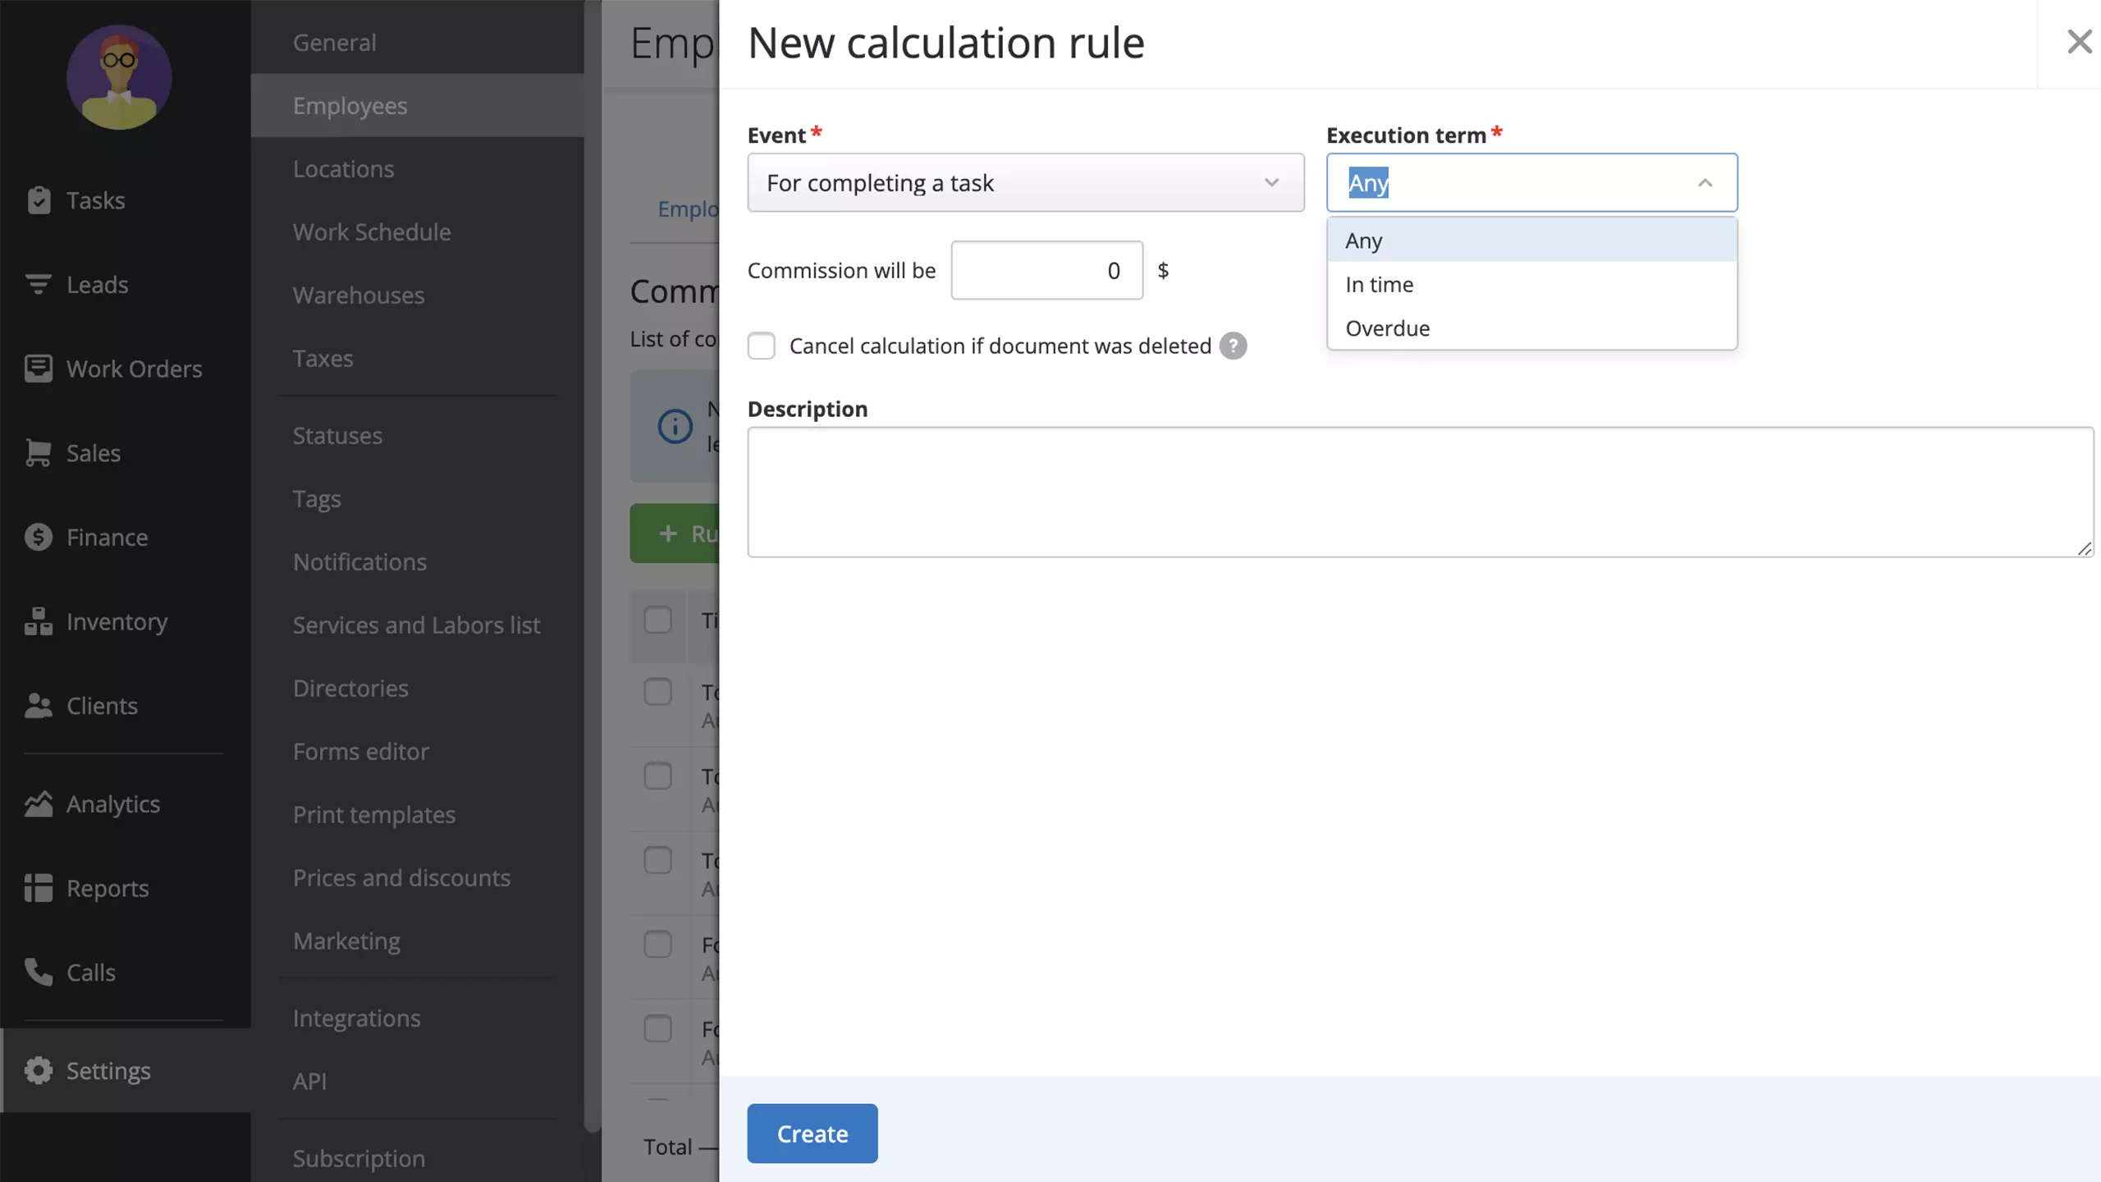Open Notifications settings section
2101x1182 pixels.
[x=359, y=562]
